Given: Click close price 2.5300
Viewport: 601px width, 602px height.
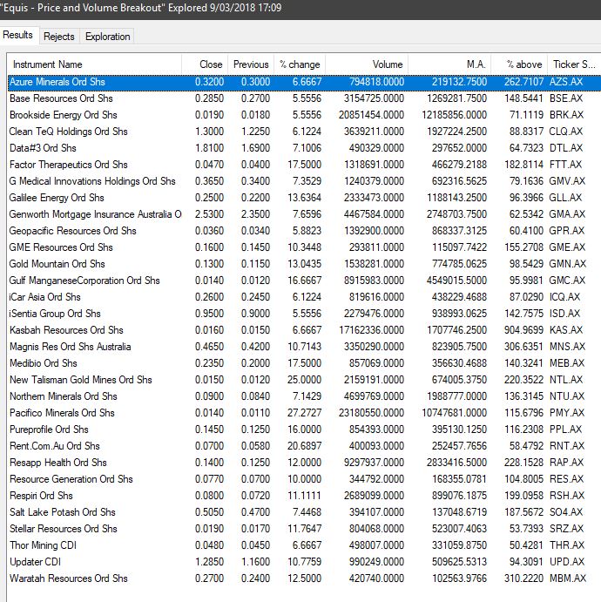Looking at the screenshot, I should pos(209,213).
